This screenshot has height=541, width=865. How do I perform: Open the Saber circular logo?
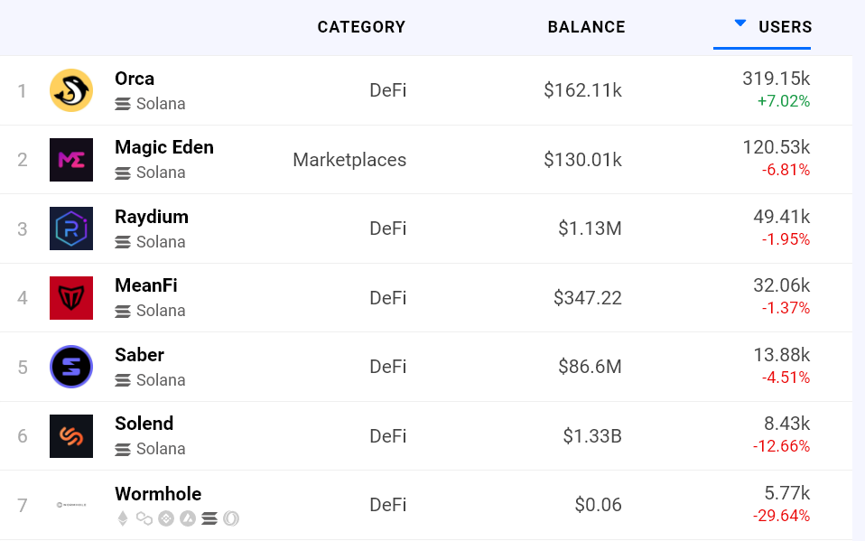tap(71, 367)
